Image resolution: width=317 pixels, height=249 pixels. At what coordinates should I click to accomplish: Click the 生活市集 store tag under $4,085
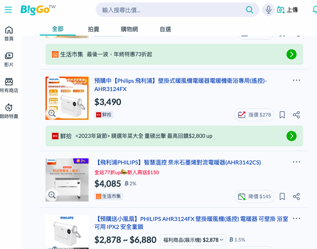tap(108, 196)
